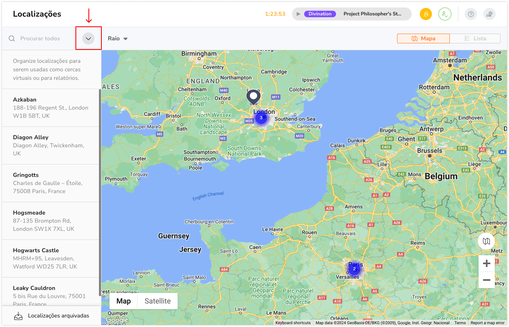This screenshot has height=327, width=509.
Task: Open the settings gear icon in header
Action: 490,14
